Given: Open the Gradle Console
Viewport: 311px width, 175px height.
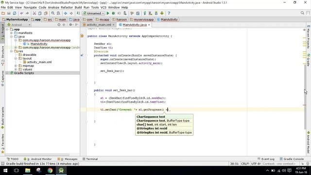Looking at the screenshot, I should pos(292,159).
